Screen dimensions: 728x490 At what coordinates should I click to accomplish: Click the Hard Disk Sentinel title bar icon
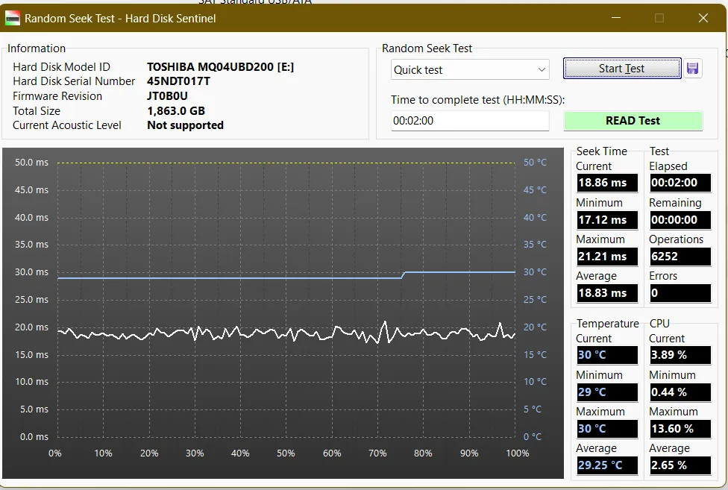point(13,18)
